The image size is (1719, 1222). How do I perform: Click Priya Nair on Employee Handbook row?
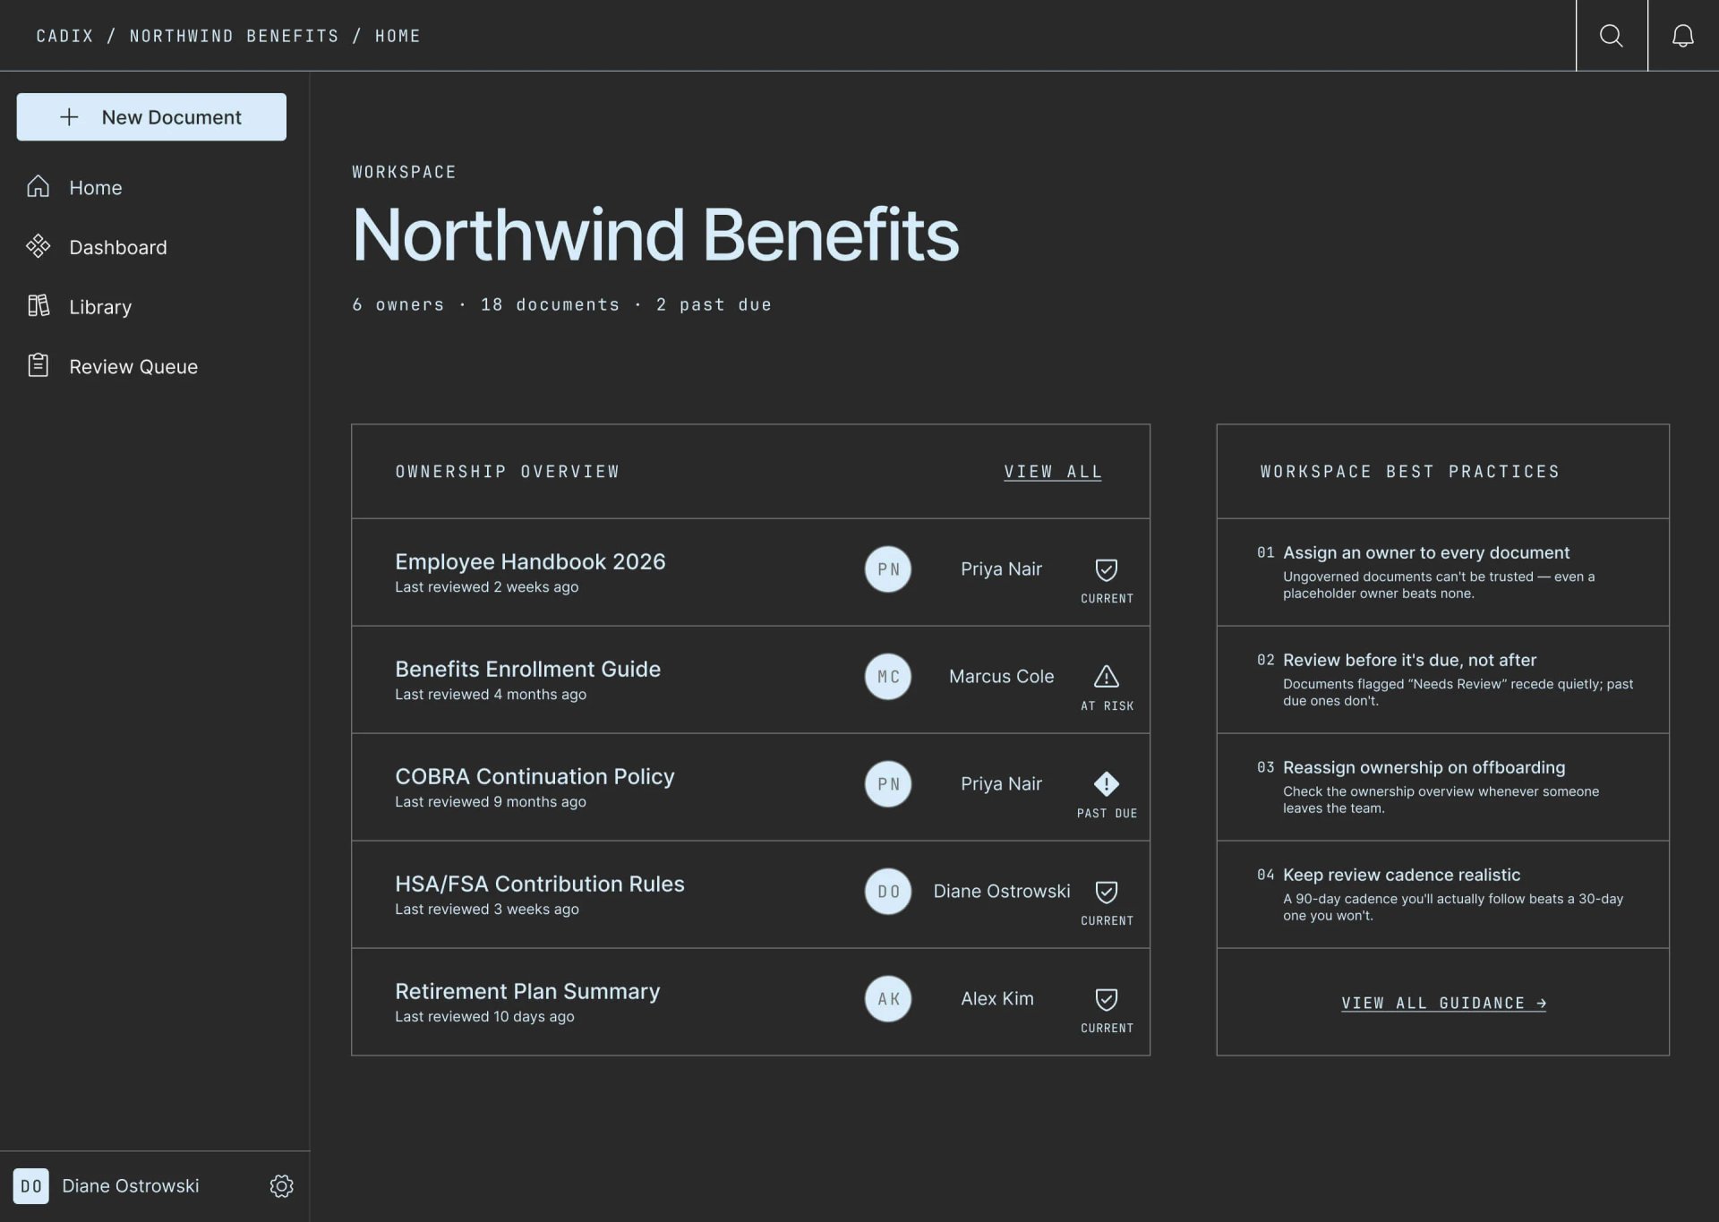tap(1001, 569)
